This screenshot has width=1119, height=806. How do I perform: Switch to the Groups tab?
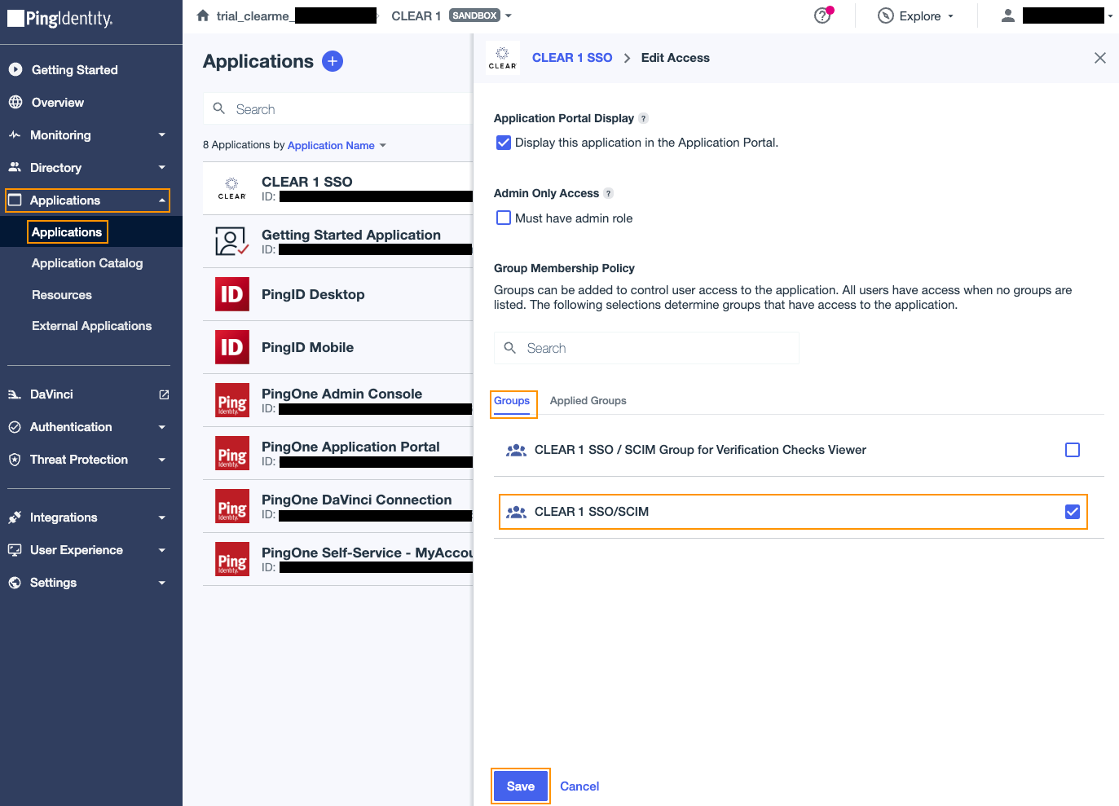click(x=512, y=401)
